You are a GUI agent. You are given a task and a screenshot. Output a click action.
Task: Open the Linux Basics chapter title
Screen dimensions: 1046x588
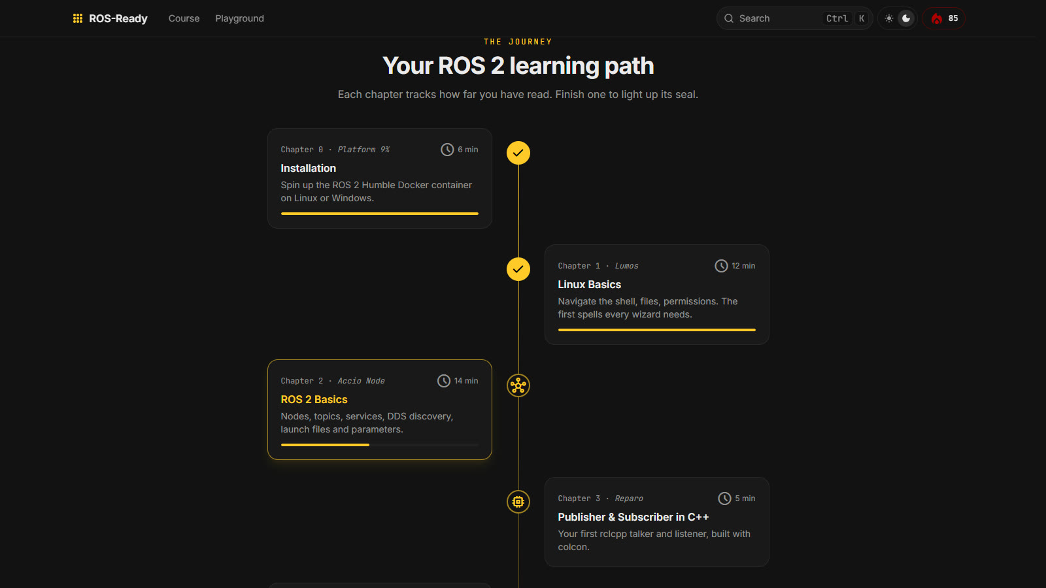tap(590, 285)
